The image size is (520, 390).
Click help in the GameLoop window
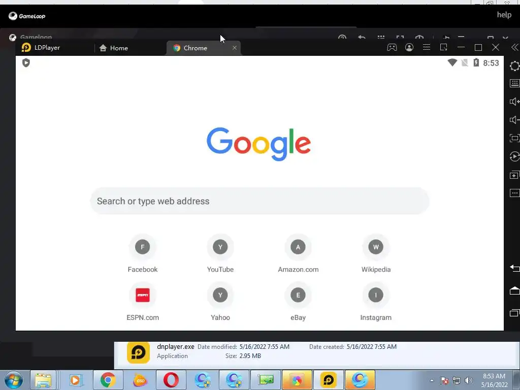click(504, 15)
